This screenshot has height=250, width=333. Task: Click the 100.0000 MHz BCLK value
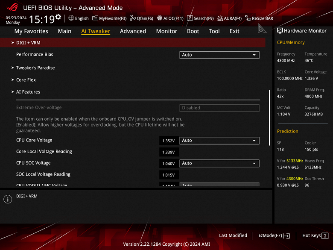(x=290, y=79)
